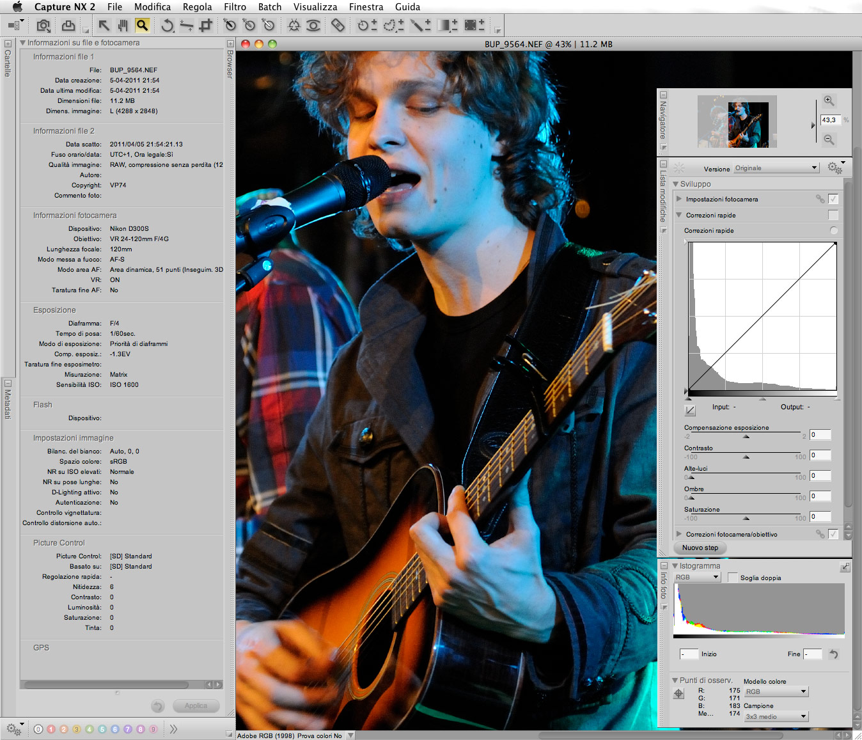Screen dimensions: 862x740
Task: Pick the Black Control Point eyedropper
Action: coord(230,25)
